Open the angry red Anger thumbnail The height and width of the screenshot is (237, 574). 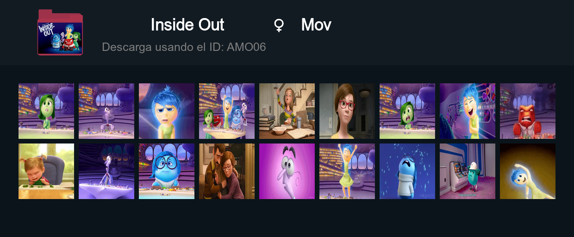528,111
